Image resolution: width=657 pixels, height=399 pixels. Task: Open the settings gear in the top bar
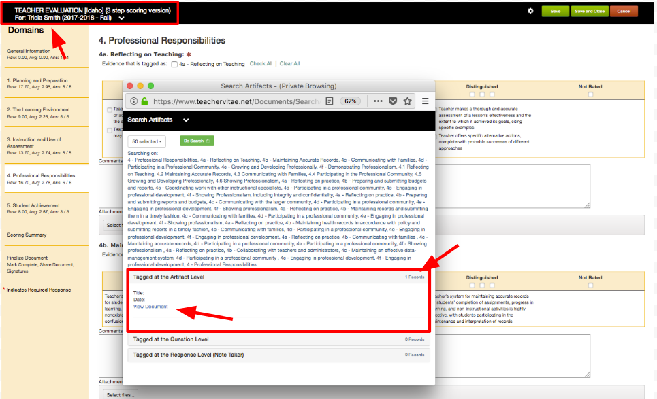point(530,11)
